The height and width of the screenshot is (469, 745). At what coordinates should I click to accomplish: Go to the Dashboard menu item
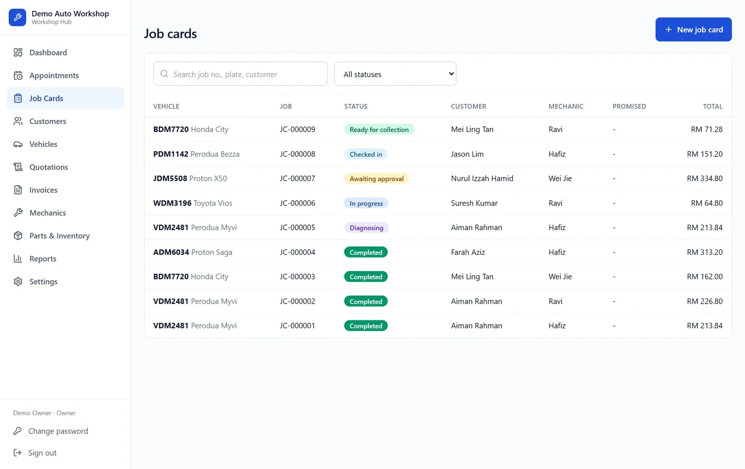[65, 53]
